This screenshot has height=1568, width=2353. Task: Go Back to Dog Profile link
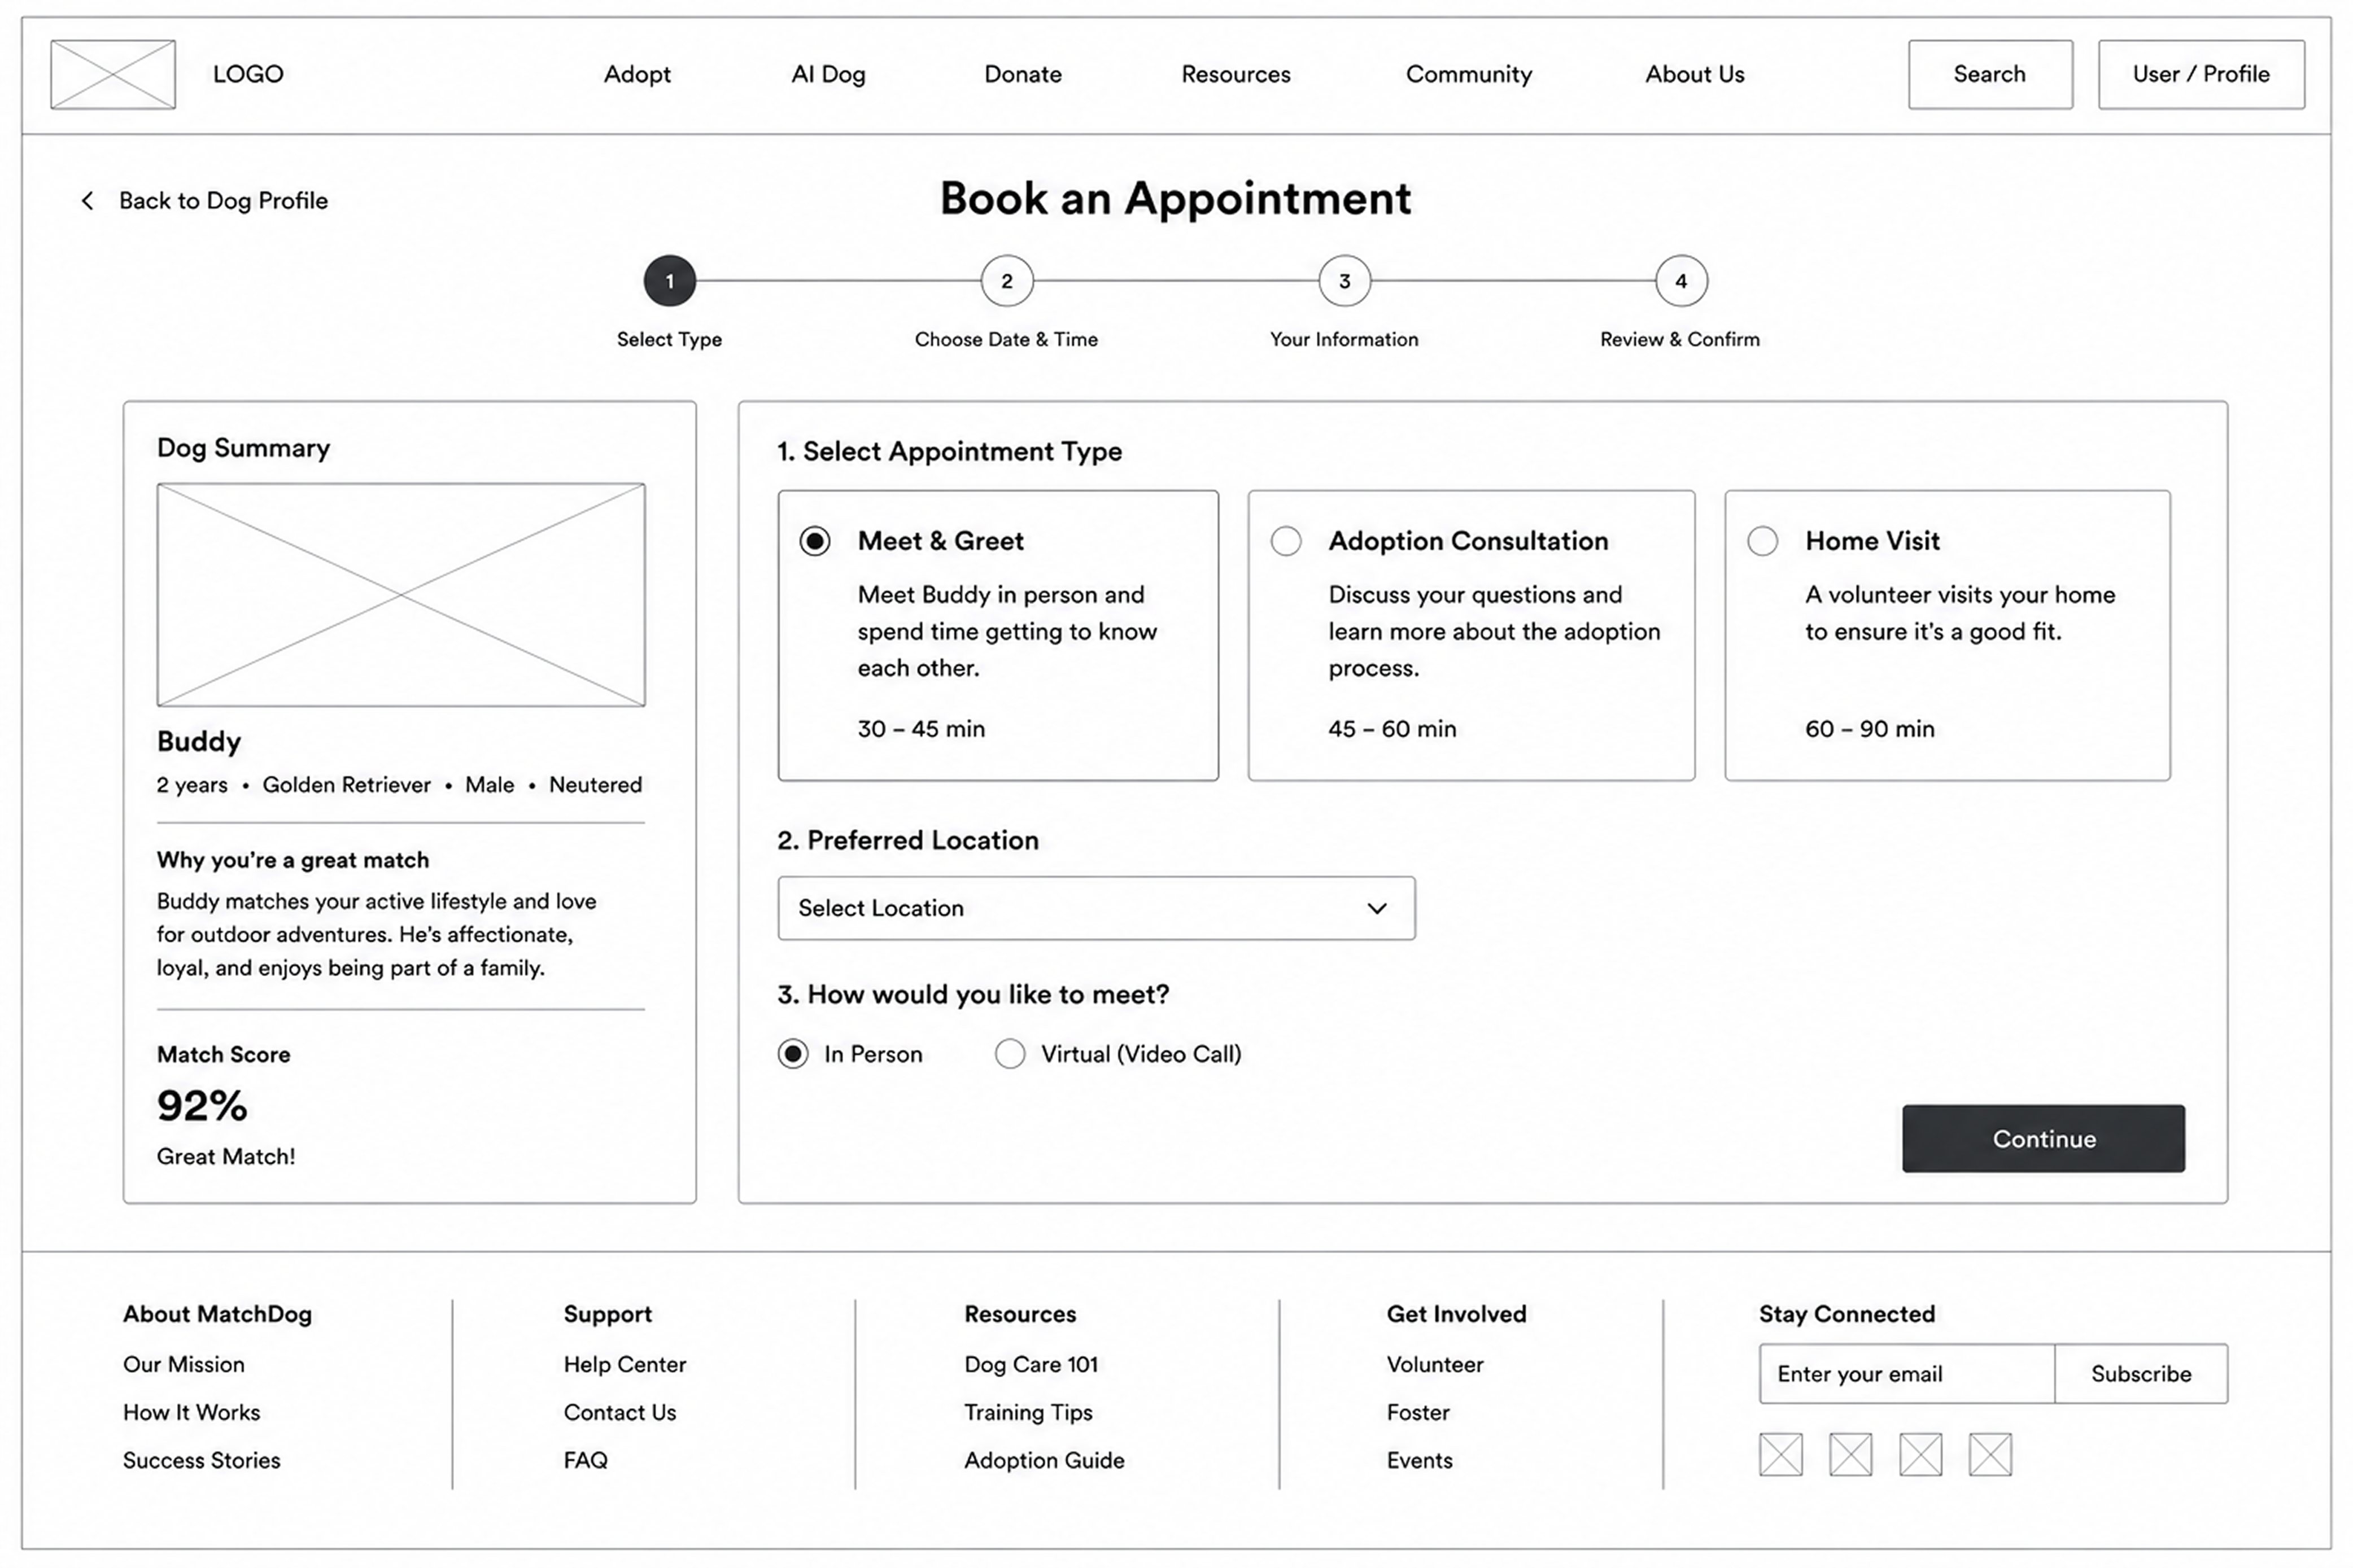[x=223, y=201]
